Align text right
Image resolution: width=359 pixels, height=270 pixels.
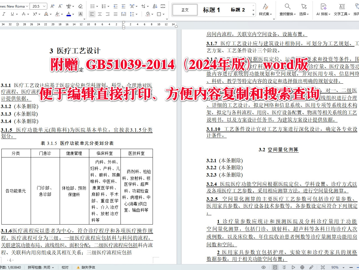(108, 14)
